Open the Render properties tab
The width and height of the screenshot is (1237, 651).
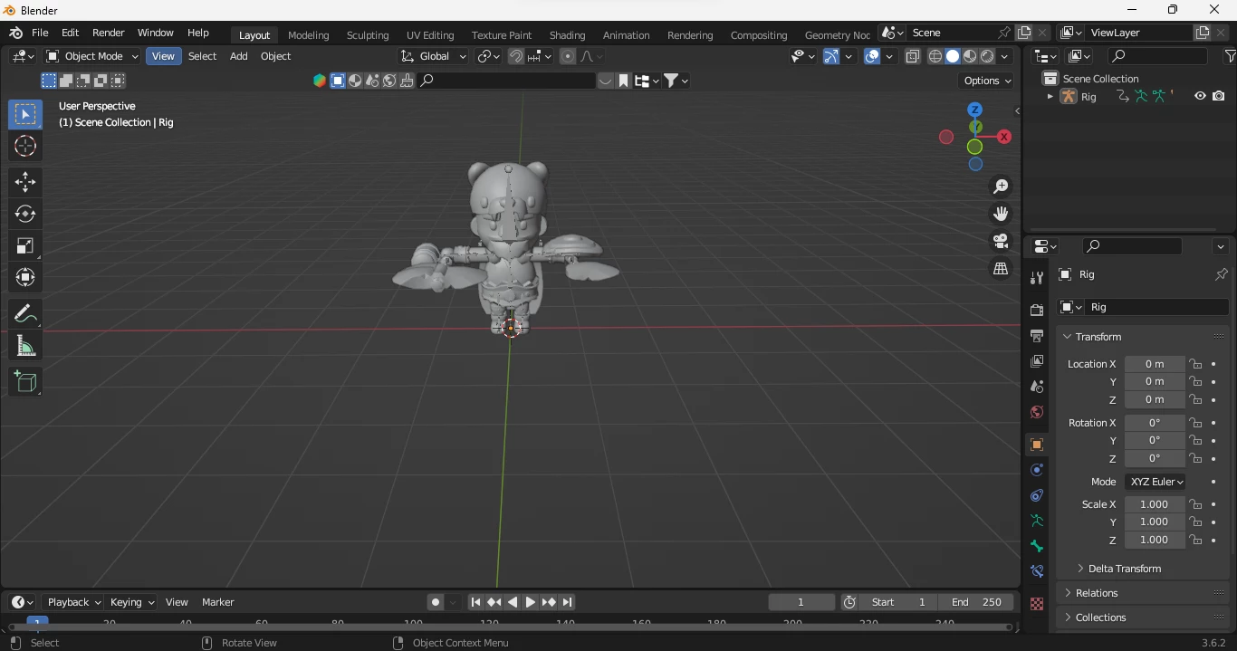click(x=1037, y=310)
